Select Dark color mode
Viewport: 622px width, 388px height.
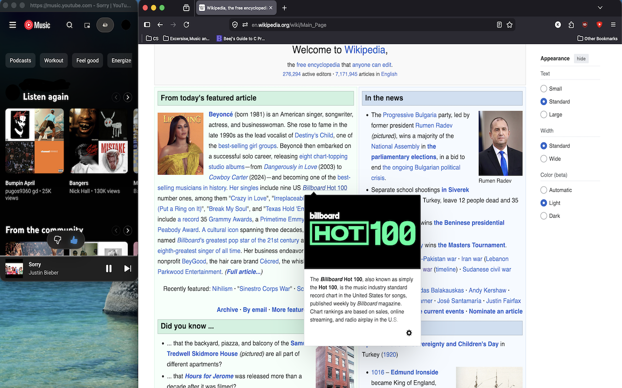point(544,216)
